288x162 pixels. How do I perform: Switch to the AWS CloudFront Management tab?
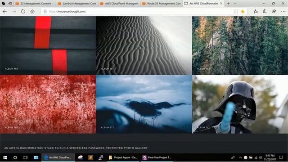tap(119, 4)
